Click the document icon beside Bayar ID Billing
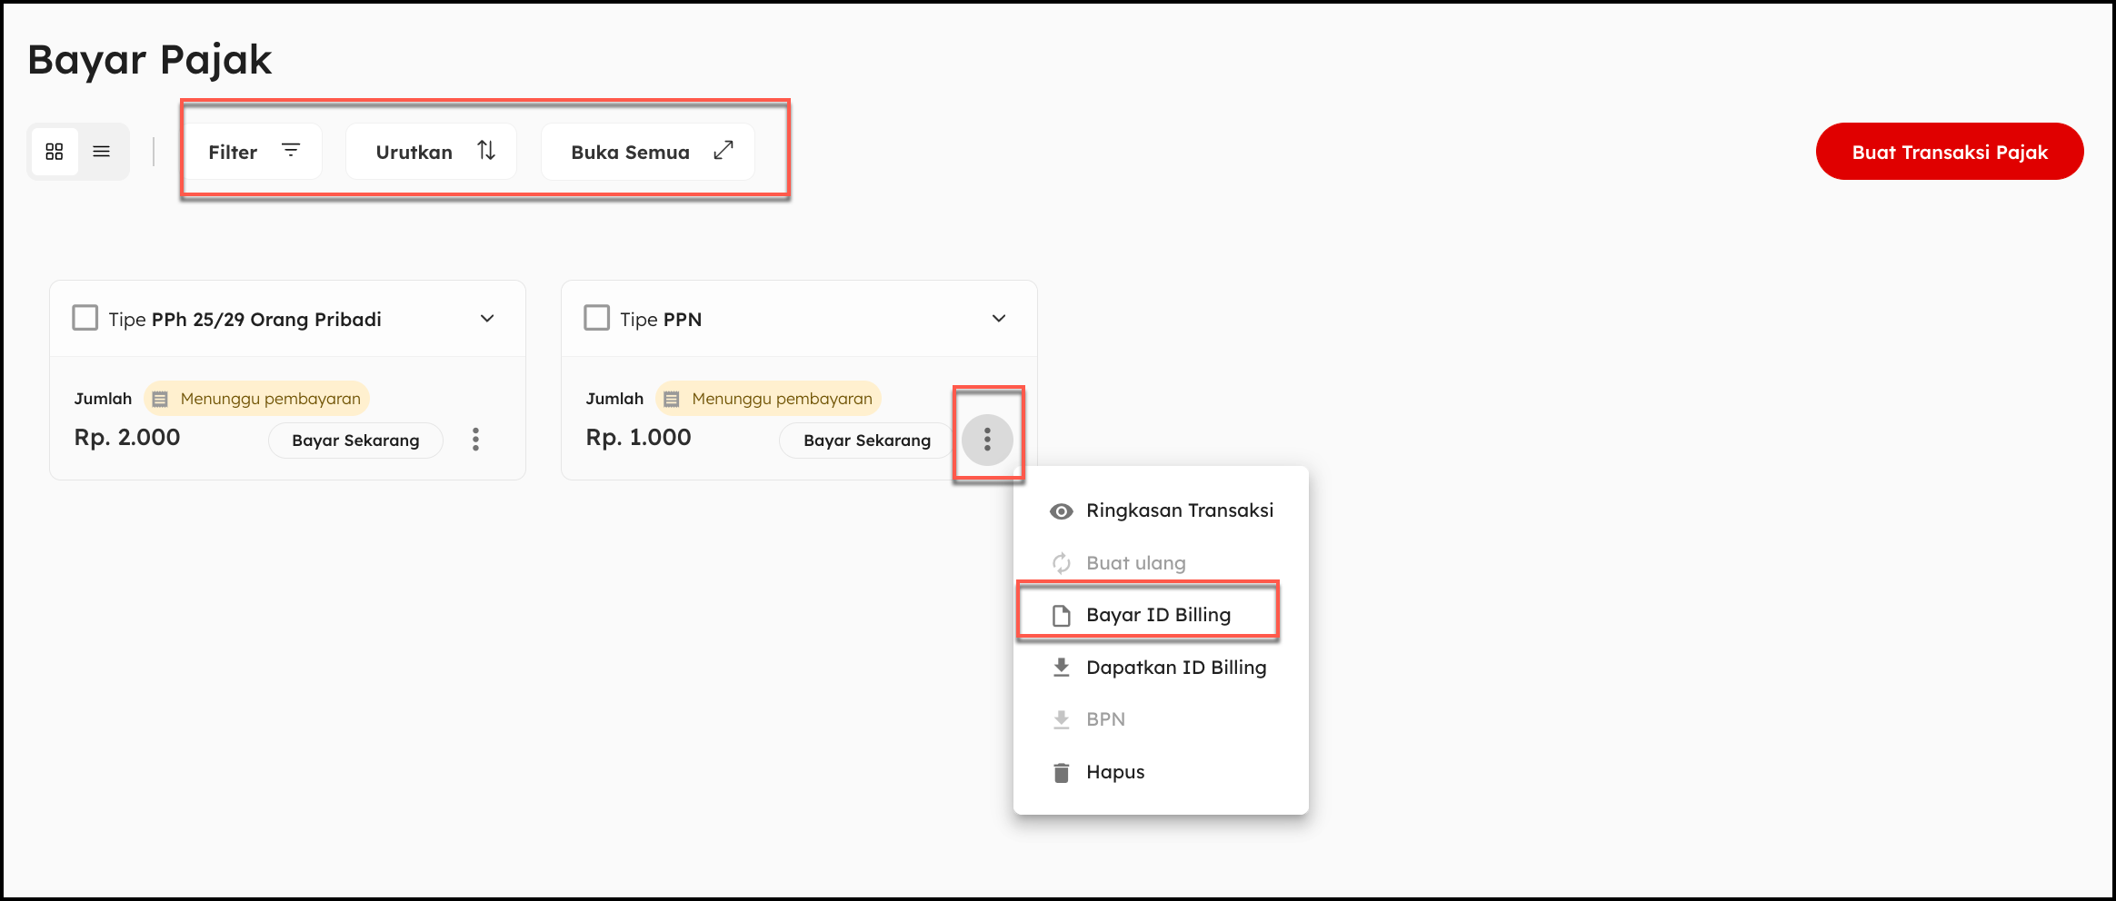The width and height of the screenshot is (2116, 901). point(1061,616)
